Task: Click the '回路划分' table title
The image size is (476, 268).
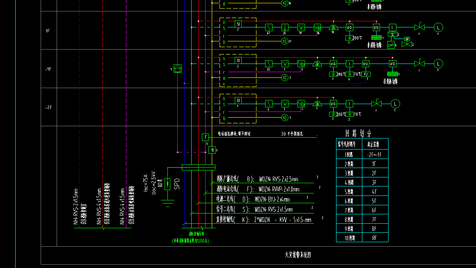Action: (x=358, y=133)
